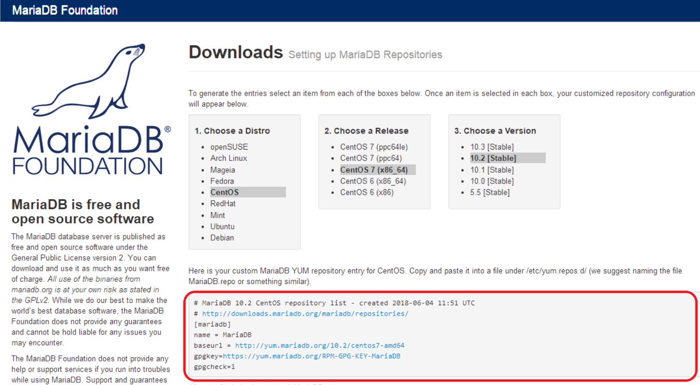
Task: Choose version 10.3 [Stable]
Action: click(x=492, y=147)
